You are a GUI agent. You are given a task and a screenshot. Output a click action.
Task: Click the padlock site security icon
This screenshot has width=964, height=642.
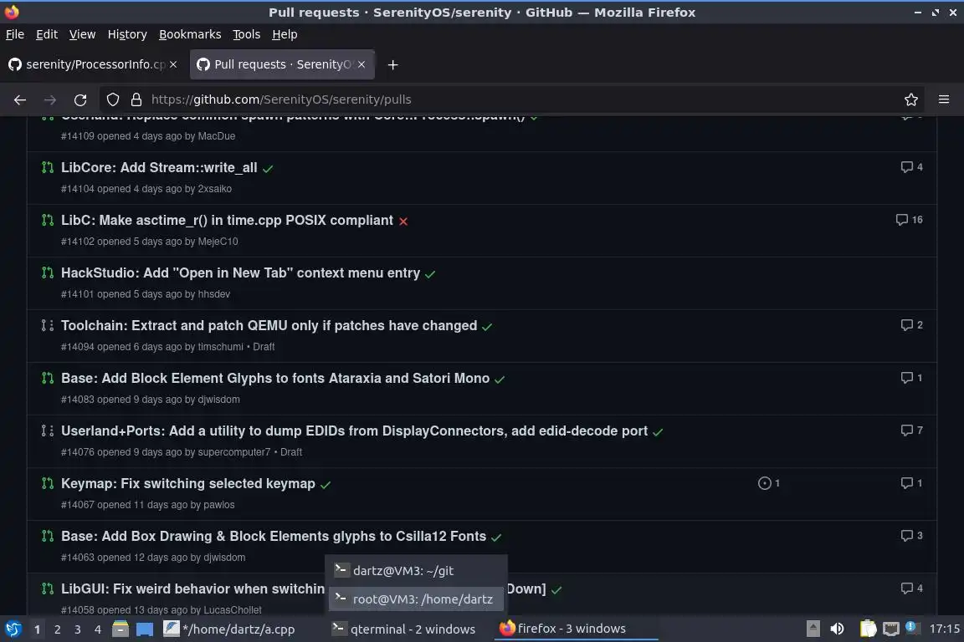pyautogui.click(x=136, y=99)
